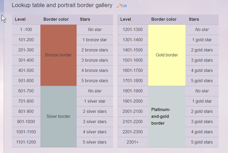The height and width of the screenshot is (153, 228).
Task: Click the Lookup table section heading
Action: tap(62, 5)
